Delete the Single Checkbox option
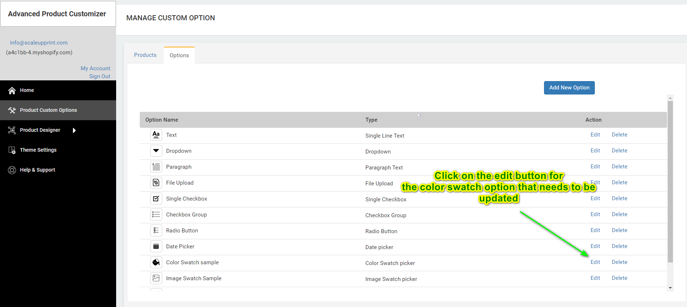 pyautogui.click(x=619, y=198)
